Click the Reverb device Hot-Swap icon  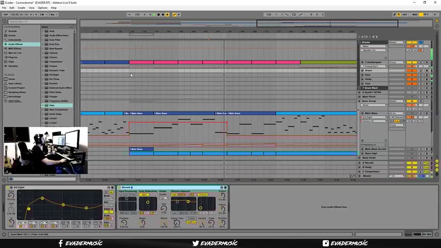tap(222, 187)
